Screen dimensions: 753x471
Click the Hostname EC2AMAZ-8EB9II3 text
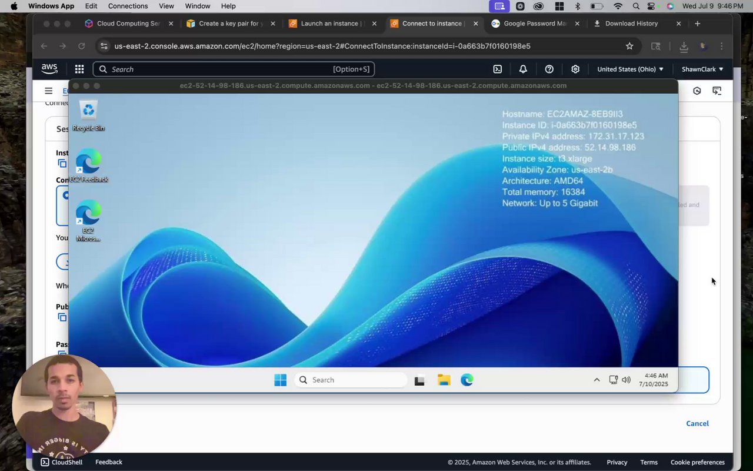click(562, 114)
